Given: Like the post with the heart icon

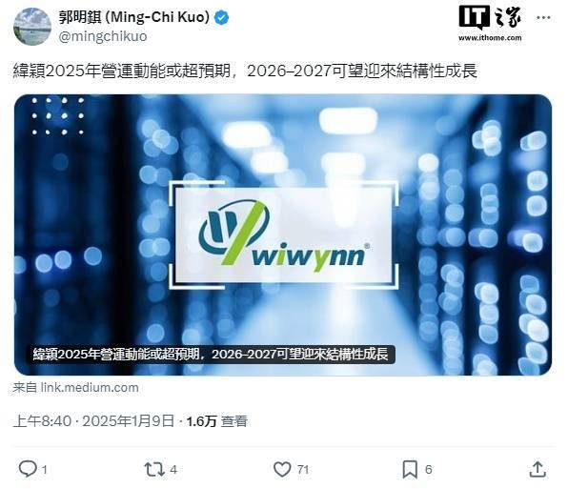Looking at the screenshot, I should [x=282, y=469].
